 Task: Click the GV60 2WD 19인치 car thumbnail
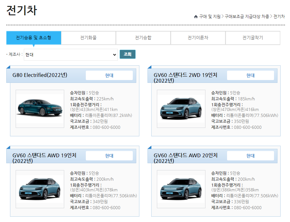tap(181, 109)
